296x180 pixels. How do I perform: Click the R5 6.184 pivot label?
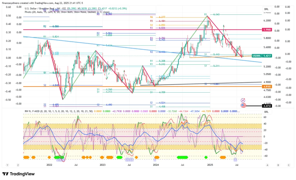[158, 21]
